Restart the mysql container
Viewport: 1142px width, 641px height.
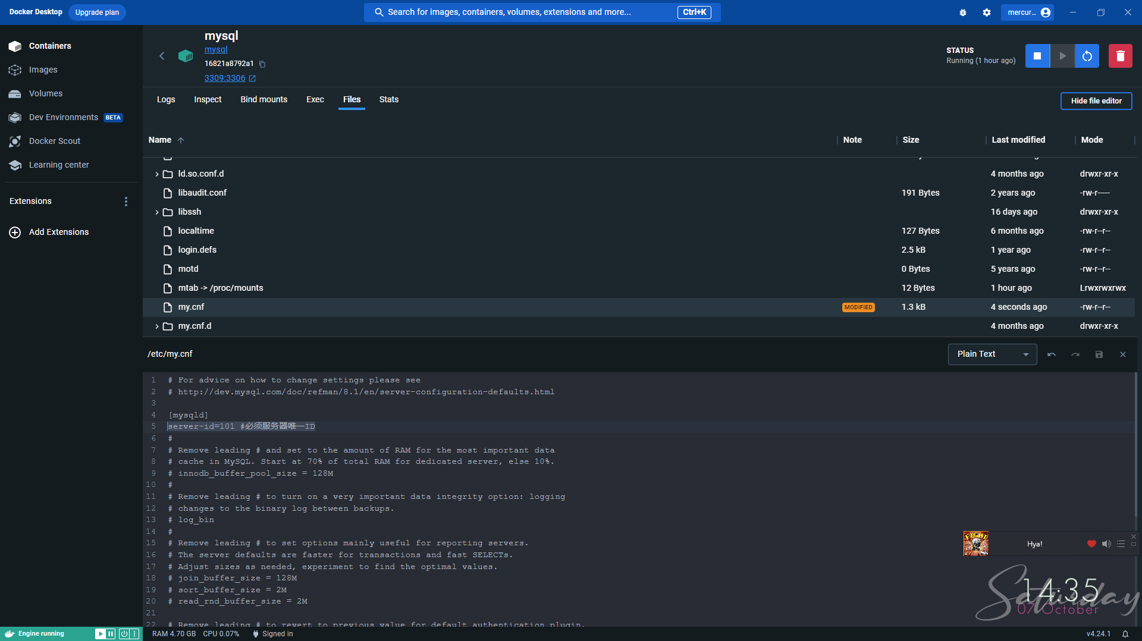click(x=1087, y=56)
